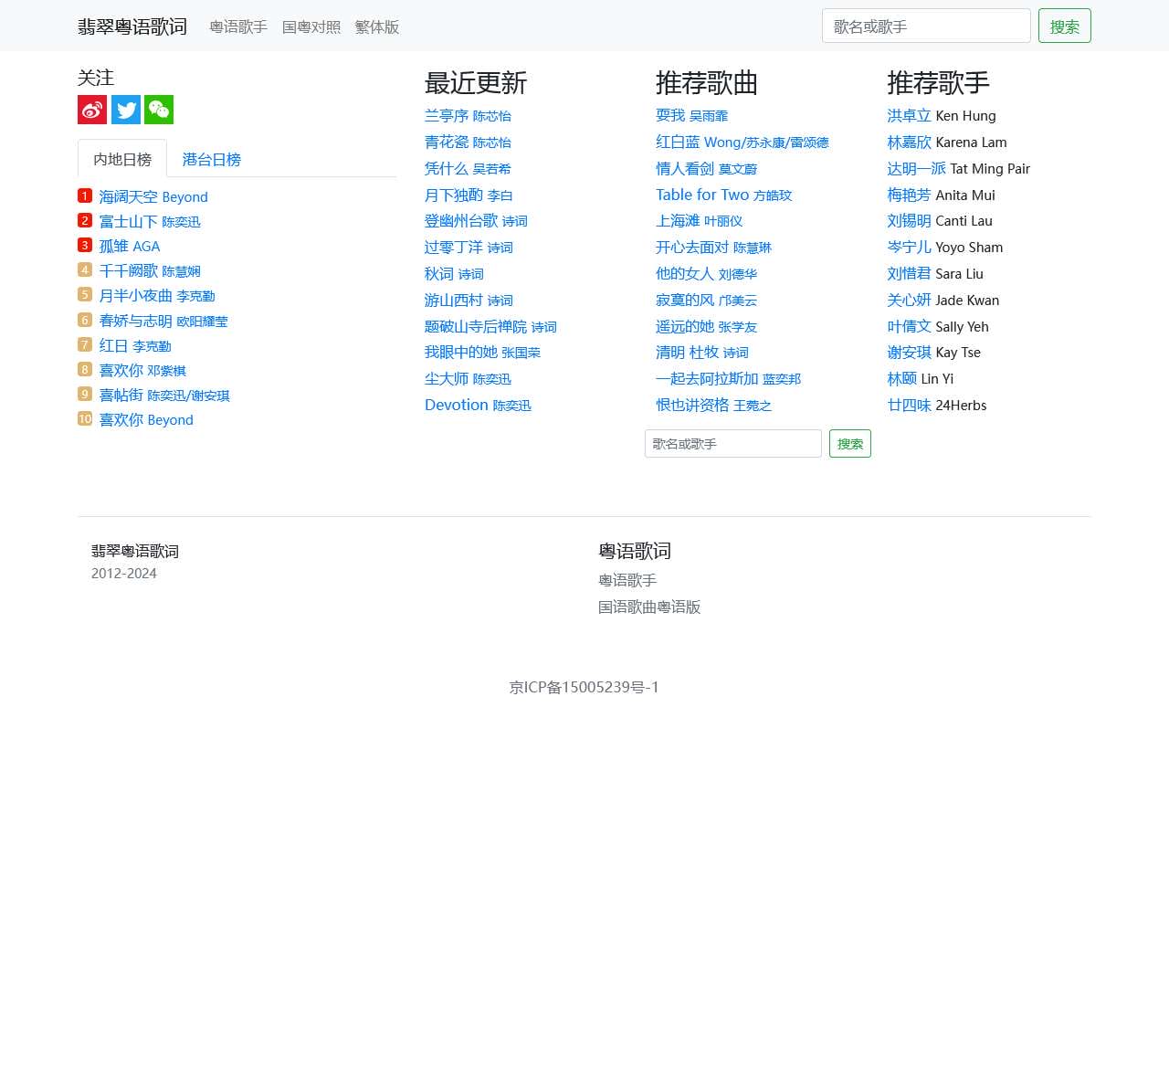Viewport: 1169px width, 1066px height.
Task: Open recently updated 登幽州台歌
Action: (476, 220)
